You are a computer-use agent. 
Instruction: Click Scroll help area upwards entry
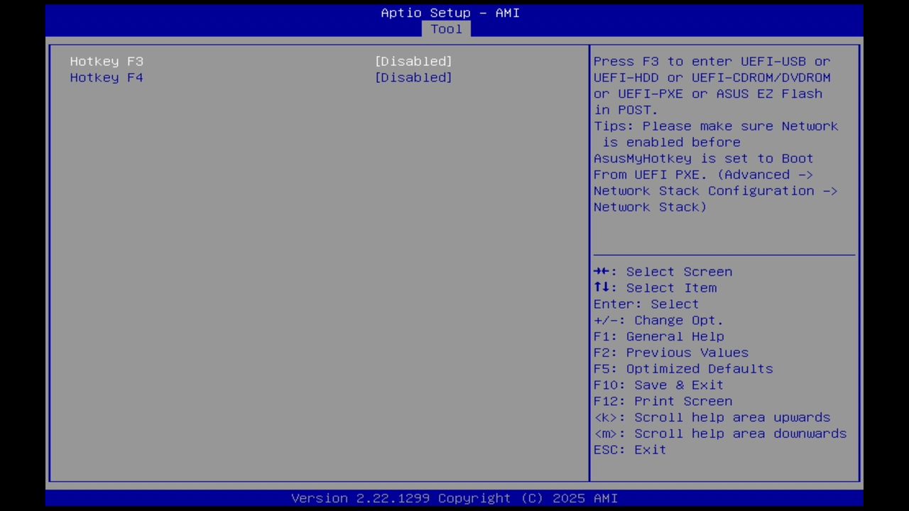point(712,417)
